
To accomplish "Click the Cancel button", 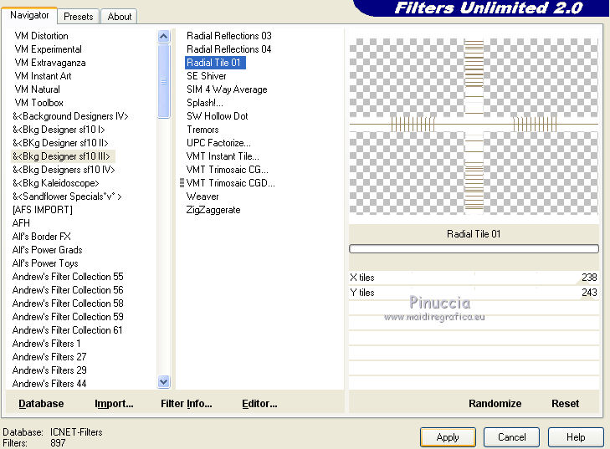I will click(511, 437).
